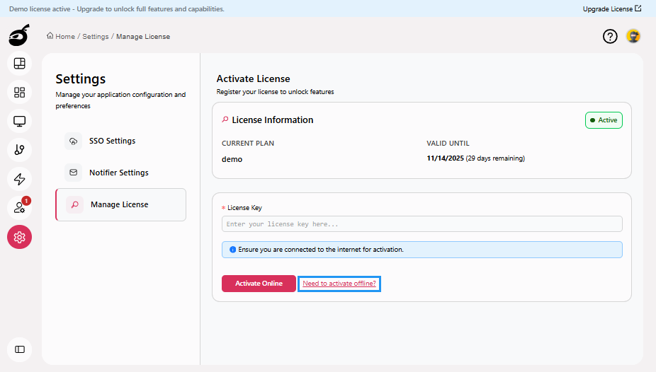The image size is (656, 372).
Task: Click the 'VALID UNTIL' label
Action: click(x=448, y=143)
